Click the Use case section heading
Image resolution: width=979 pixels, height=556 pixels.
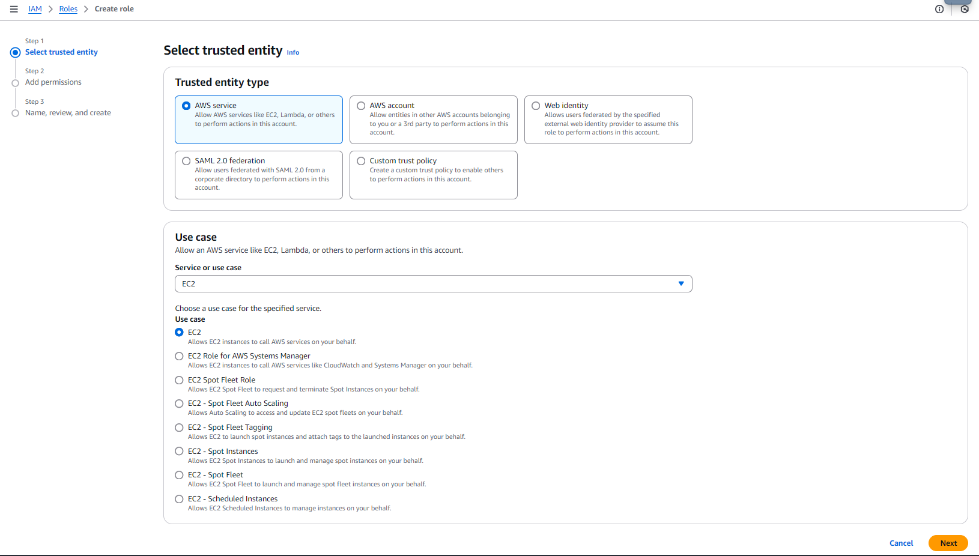tap(196, 237)
